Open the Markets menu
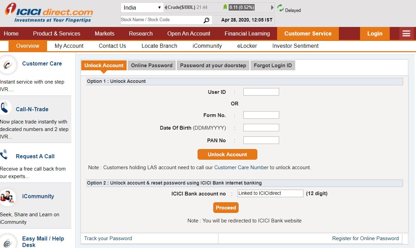This screenshot has width=416, height=248. 105,33
